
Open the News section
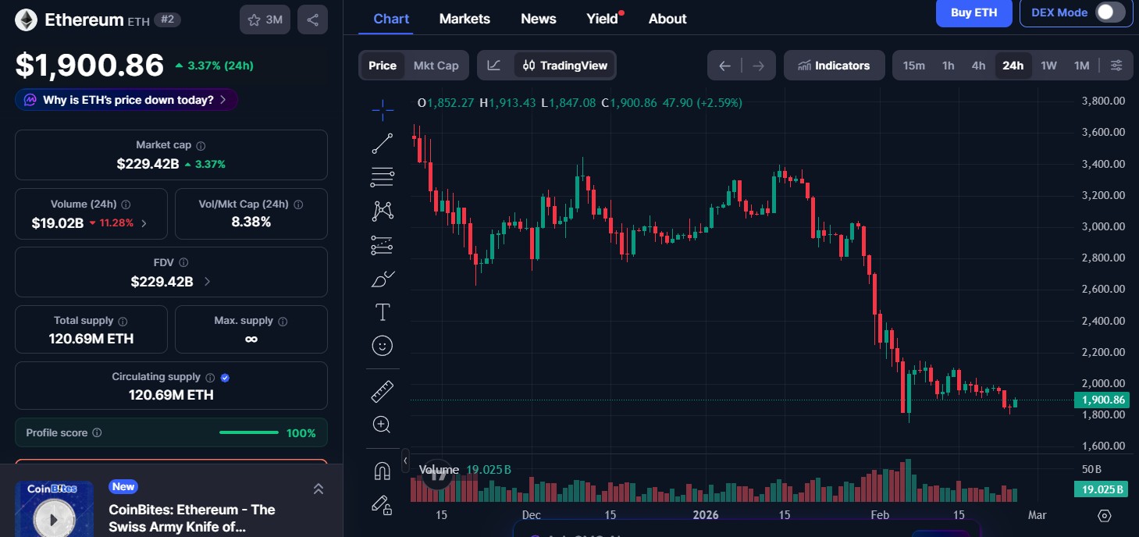coord(538,18)
